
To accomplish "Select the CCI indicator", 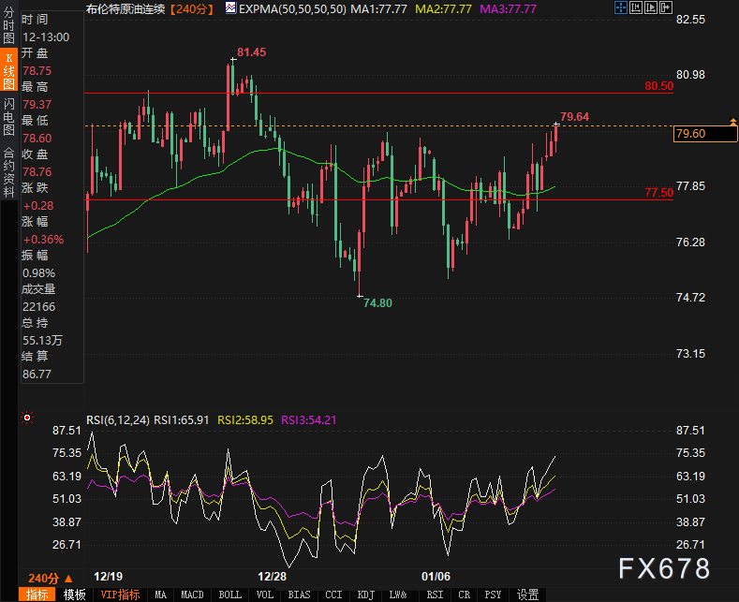I will (x=333, y=595).
